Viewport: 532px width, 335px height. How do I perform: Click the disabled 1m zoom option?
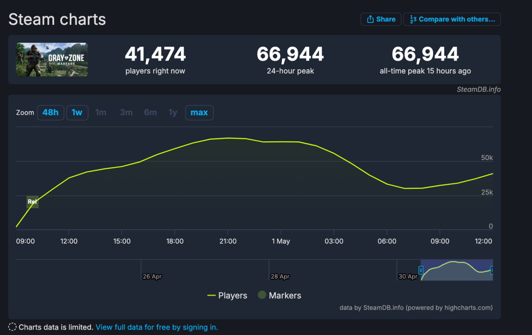(x=101, y=112)
